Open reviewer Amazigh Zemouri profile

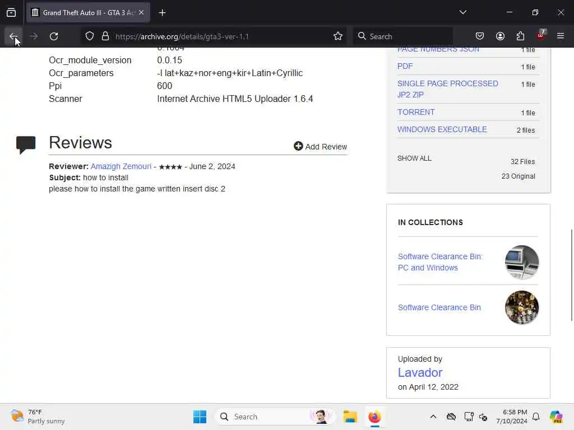121,166
